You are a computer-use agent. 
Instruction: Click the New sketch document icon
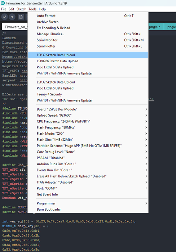click(x=21, y=17)
